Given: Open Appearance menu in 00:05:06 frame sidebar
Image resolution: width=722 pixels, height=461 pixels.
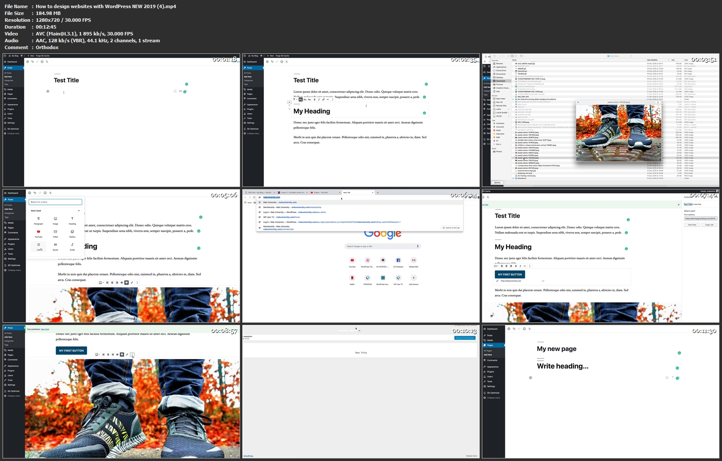Looking at the screenshot, I should [x=13, y=239].
